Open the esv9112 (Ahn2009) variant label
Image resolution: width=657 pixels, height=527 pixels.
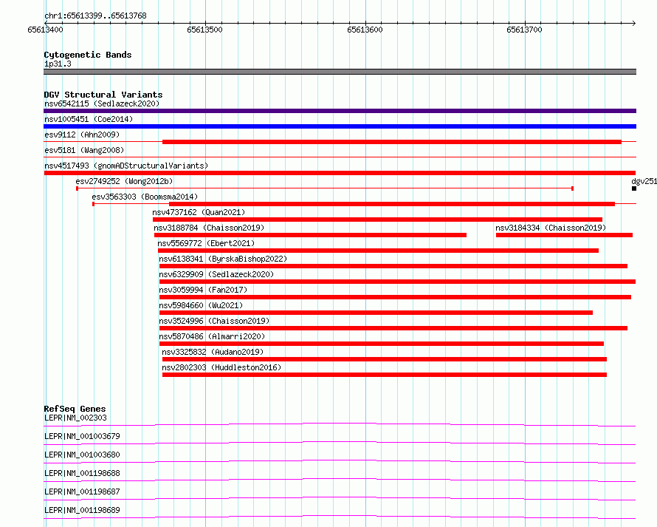[82, 135]
